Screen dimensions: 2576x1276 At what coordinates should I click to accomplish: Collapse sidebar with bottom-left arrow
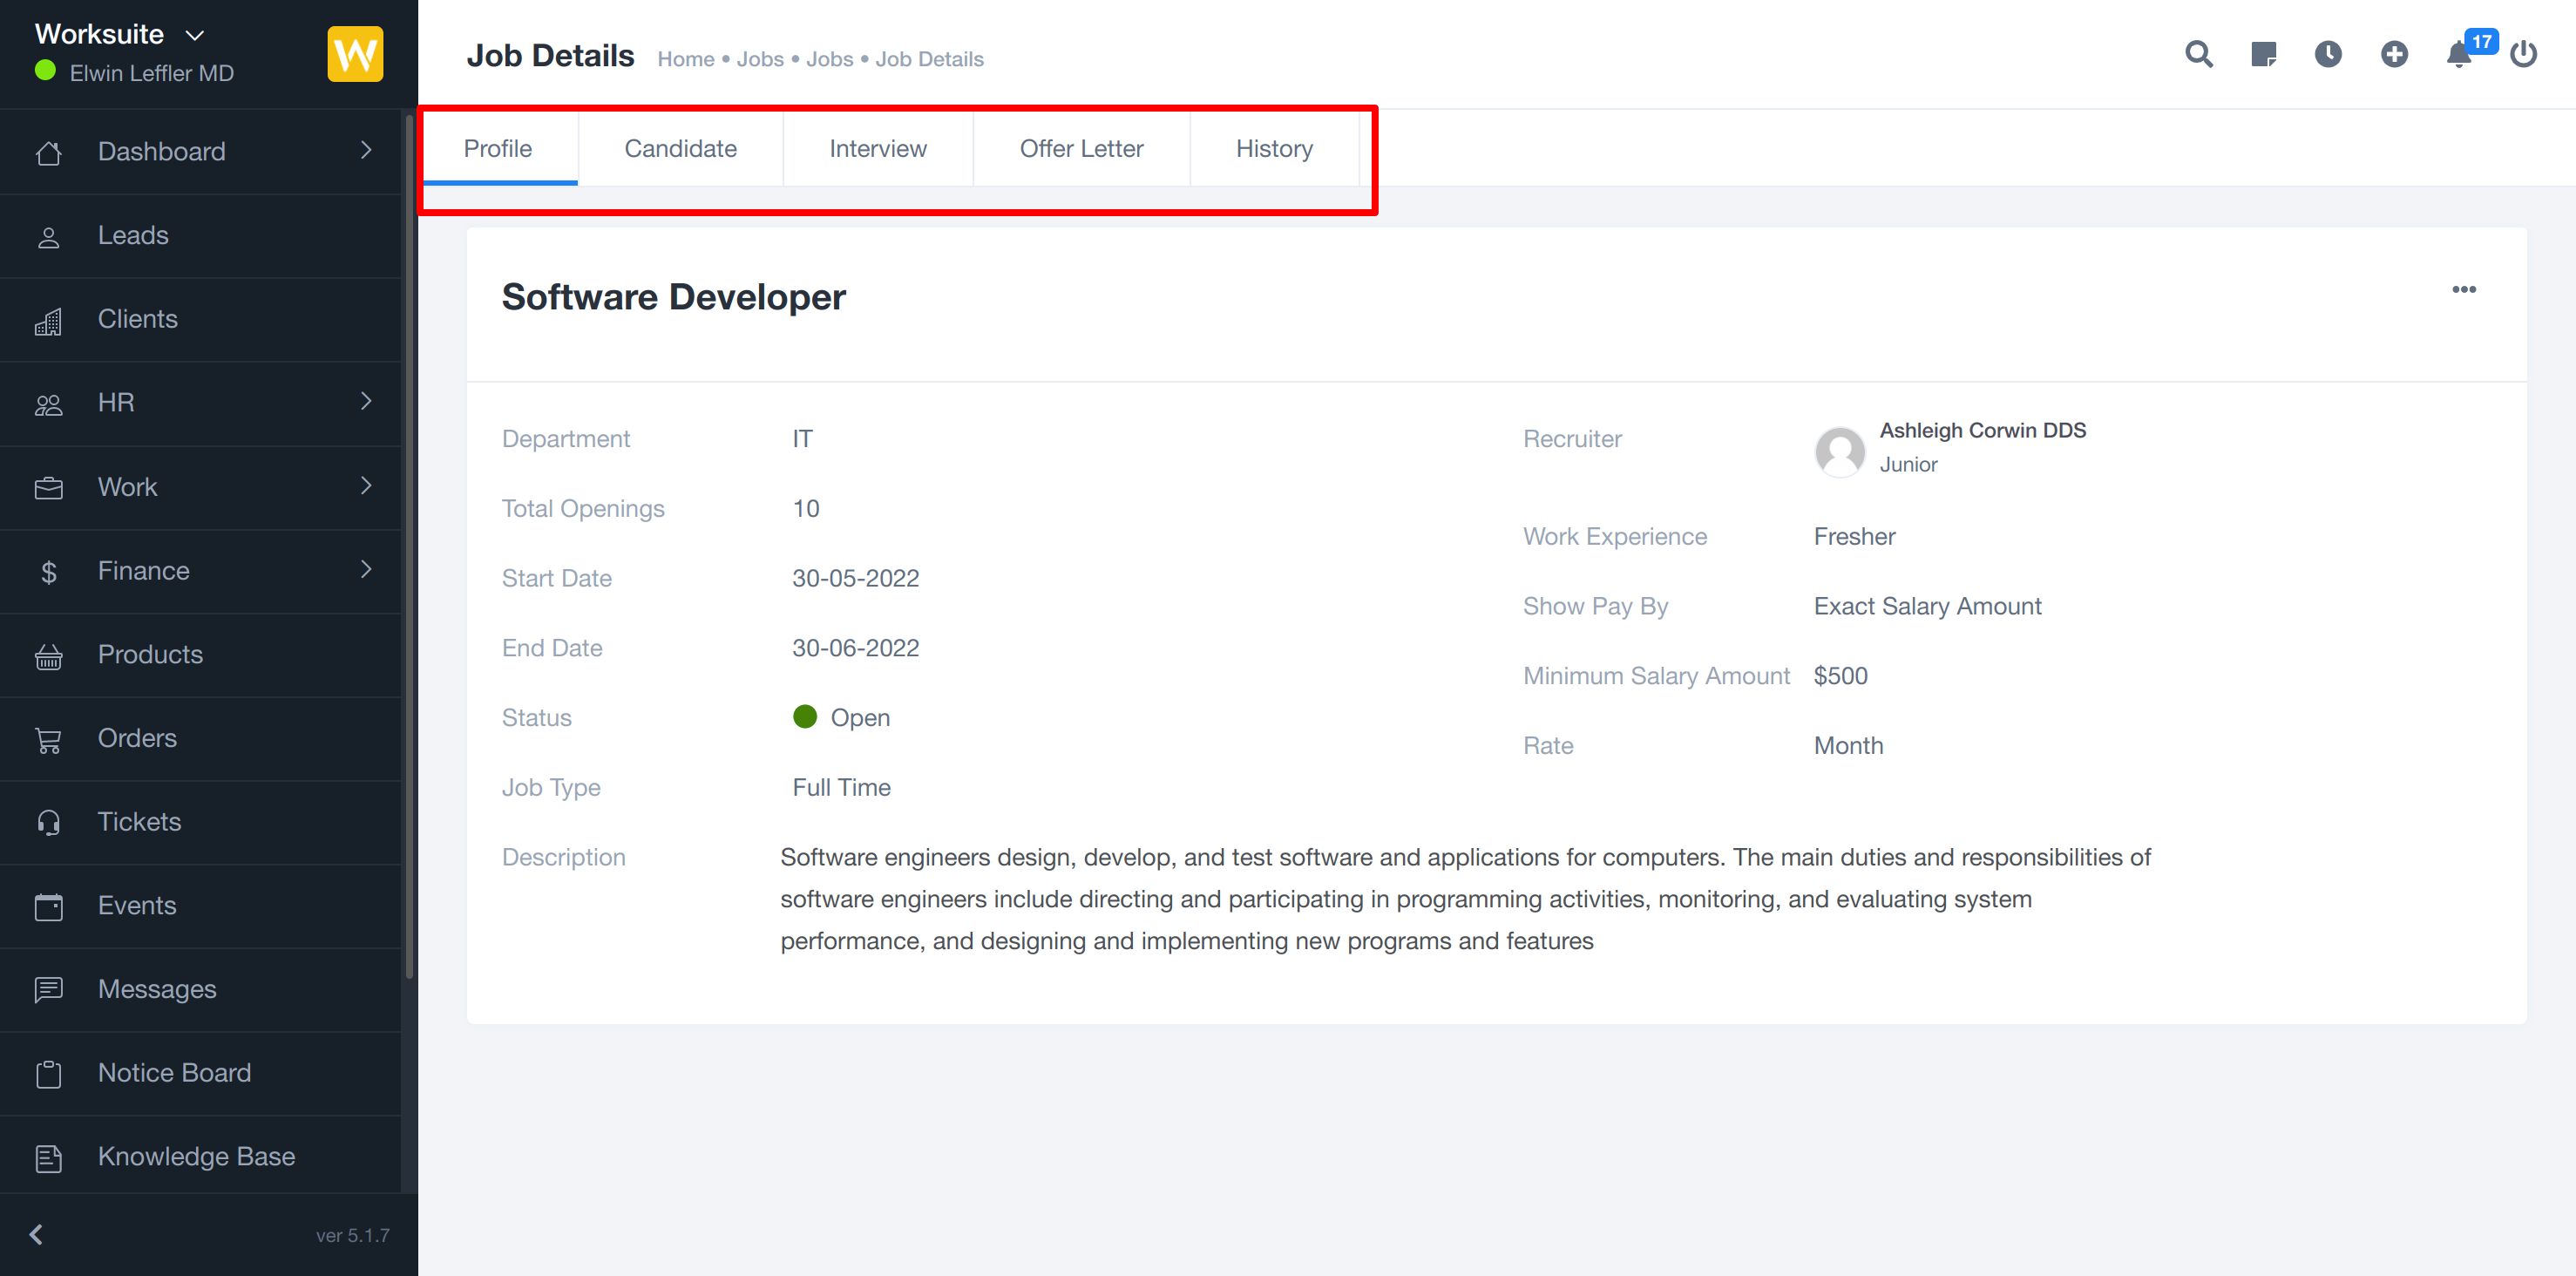click(37, 1234)
